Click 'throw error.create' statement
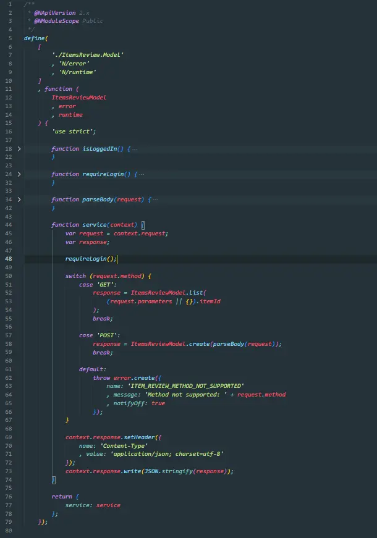Viewport: 377px width, 538px height. 124,378
